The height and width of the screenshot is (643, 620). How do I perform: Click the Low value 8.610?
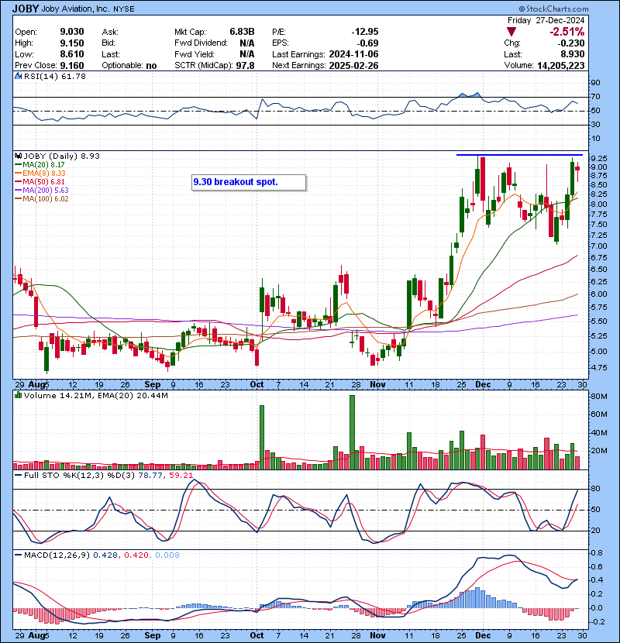point(72,54)
